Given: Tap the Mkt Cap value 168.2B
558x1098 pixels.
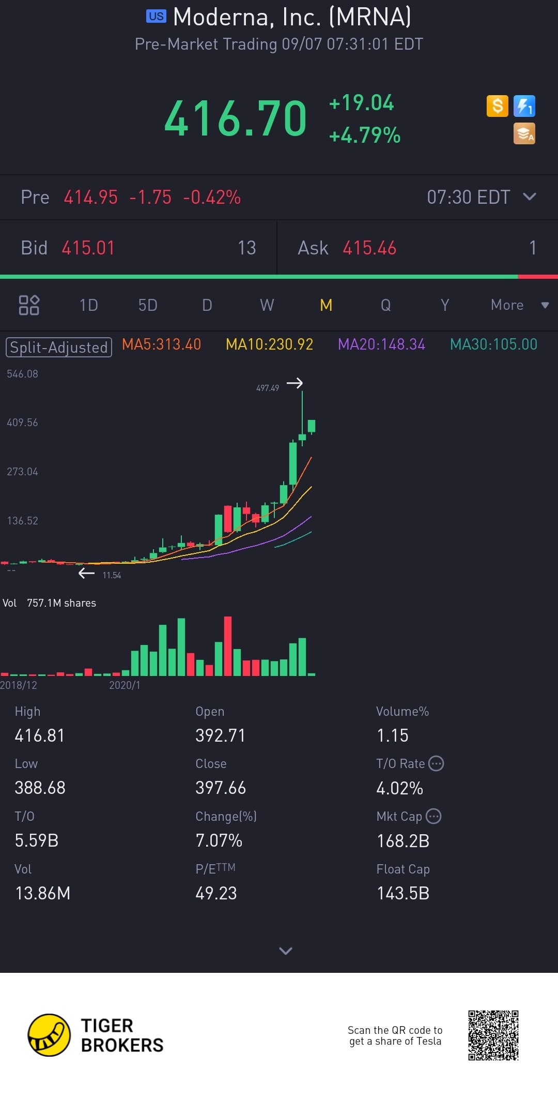Looking at the screenshot, I should click(403, 841).
